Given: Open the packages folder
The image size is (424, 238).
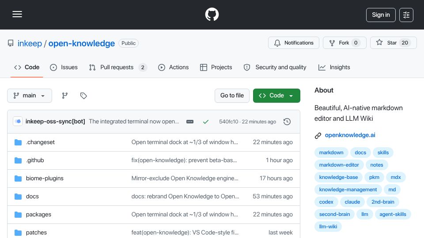Looking at the screenshot, I should tap(38, 215).
